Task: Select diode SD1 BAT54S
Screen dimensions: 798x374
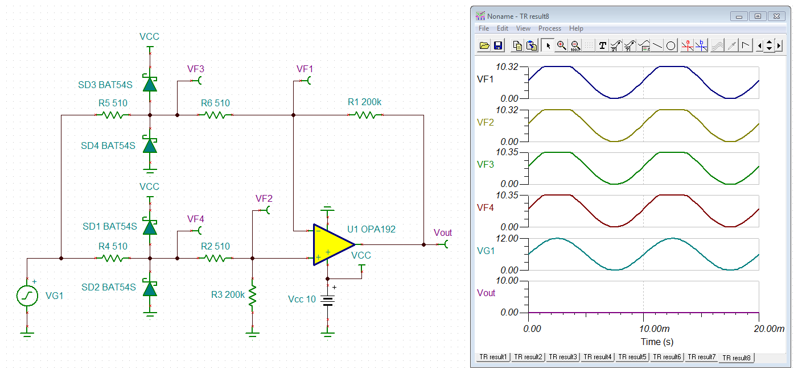Action: pyautogui.click(x=150, y=227)
